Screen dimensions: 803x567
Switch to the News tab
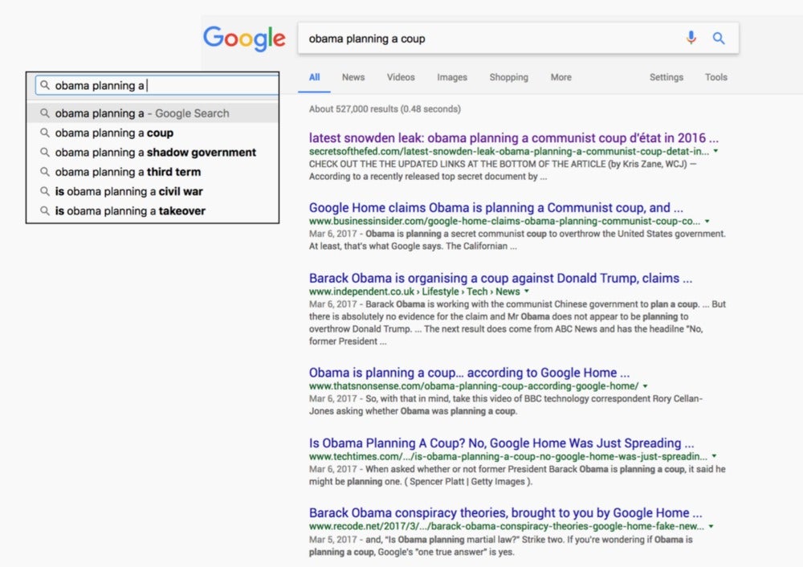pos(353,77)
